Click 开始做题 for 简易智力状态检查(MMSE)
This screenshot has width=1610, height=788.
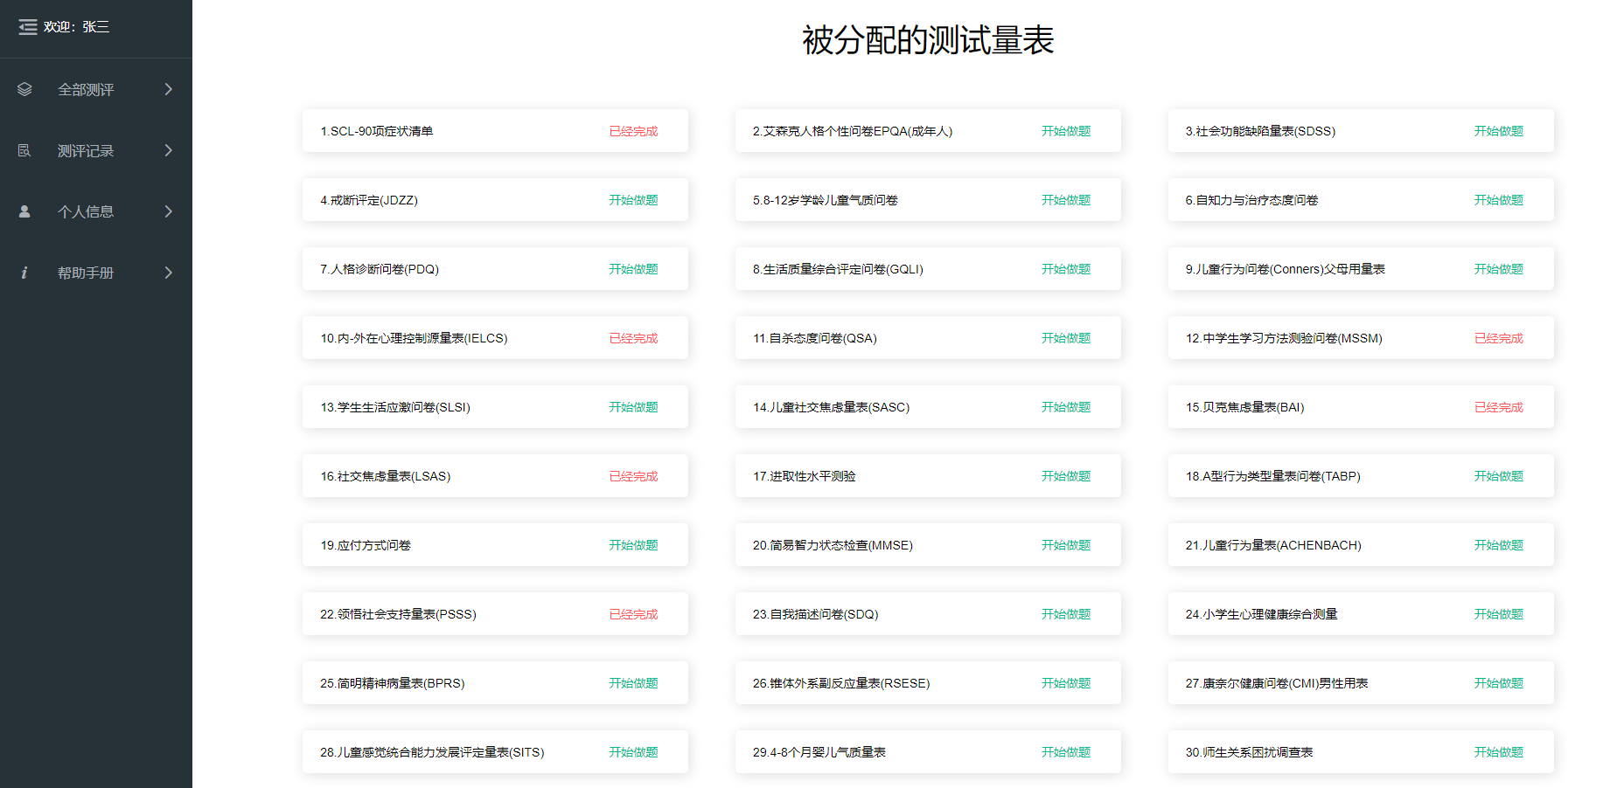click(1066, 545)
